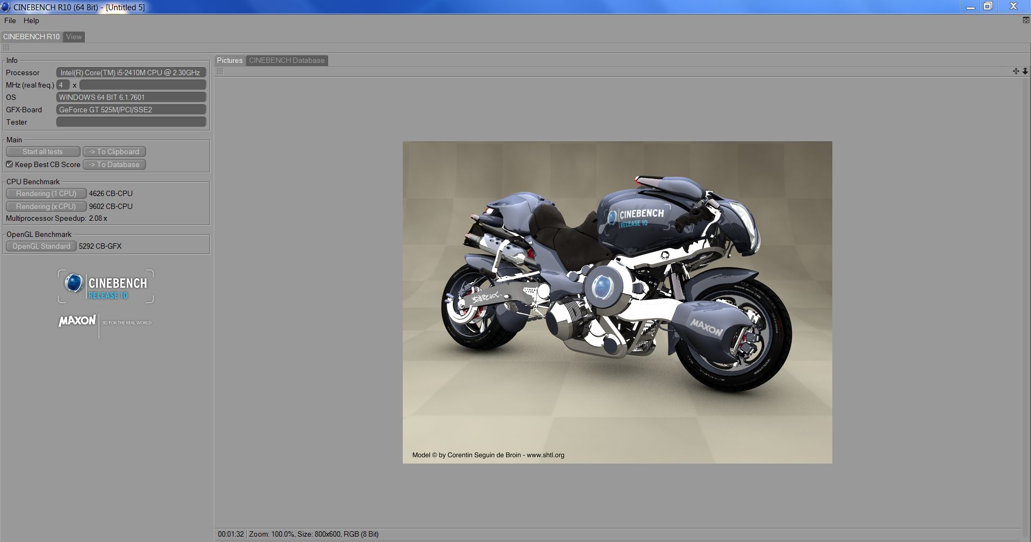Screen dimensions: 1031x542
Task: Open the File menu
Action: coord(10,20)
